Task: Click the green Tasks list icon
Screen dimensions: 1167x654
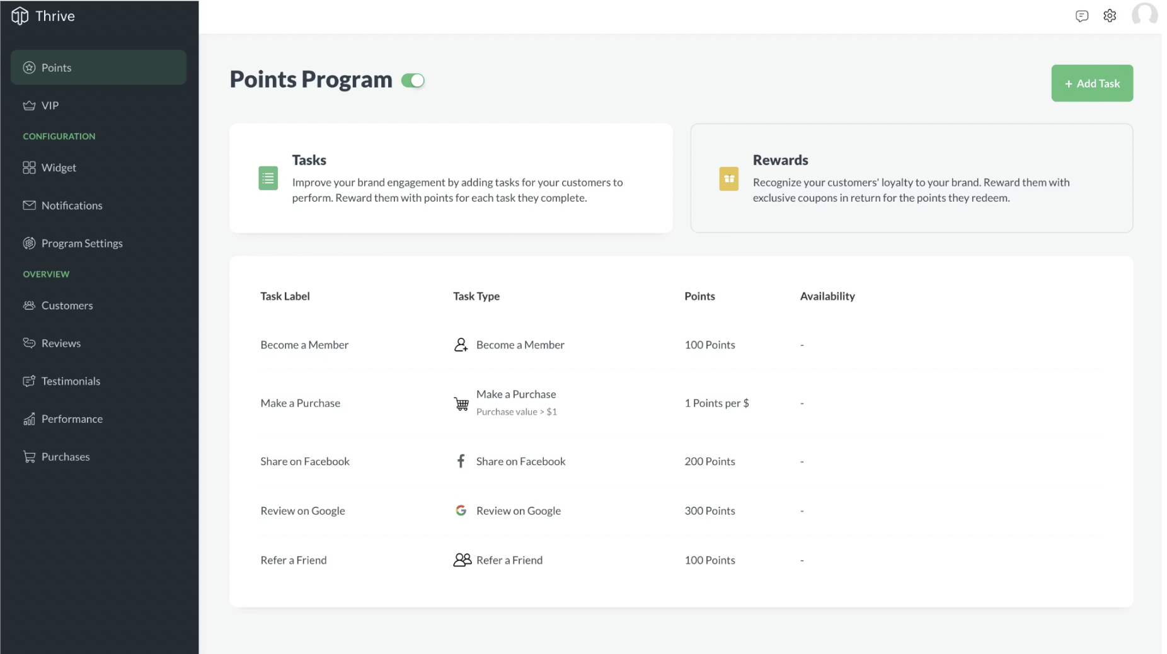Action: [x=268, y=178]
